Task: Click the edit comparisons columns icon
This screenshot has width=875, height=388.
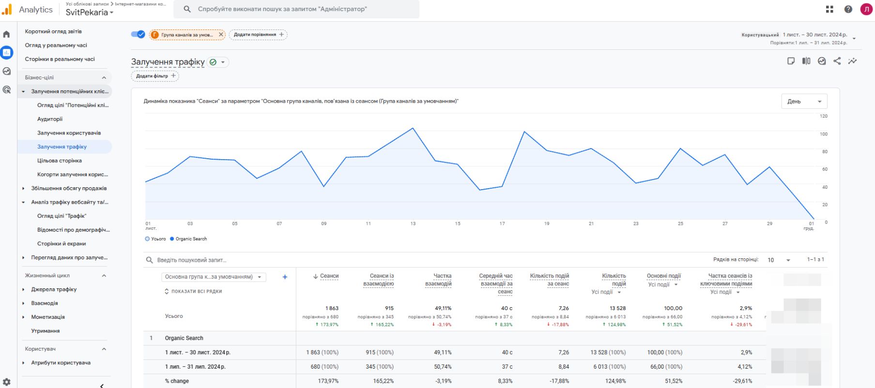Action: (x=806, y=61)
